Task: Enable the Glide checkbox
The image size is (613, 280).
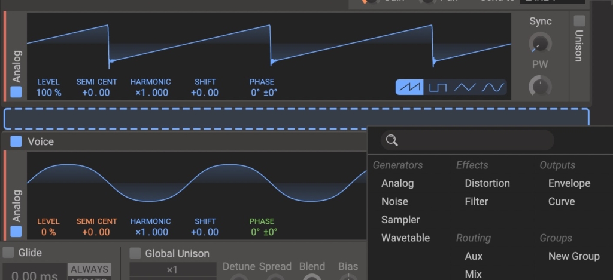Action: (x=9, y=253)
